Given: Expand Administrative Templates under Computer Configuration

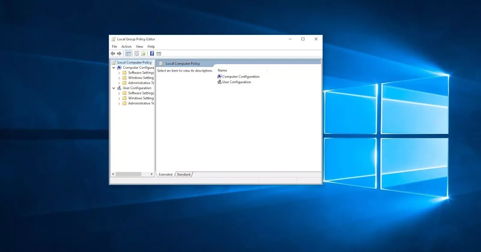Looking at the screenshot, I should click(x=119, y=83).
